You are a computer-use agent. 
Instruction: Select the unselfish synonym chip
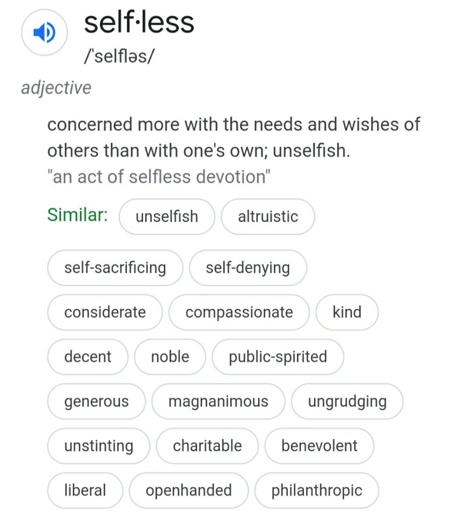coord(167,216)
